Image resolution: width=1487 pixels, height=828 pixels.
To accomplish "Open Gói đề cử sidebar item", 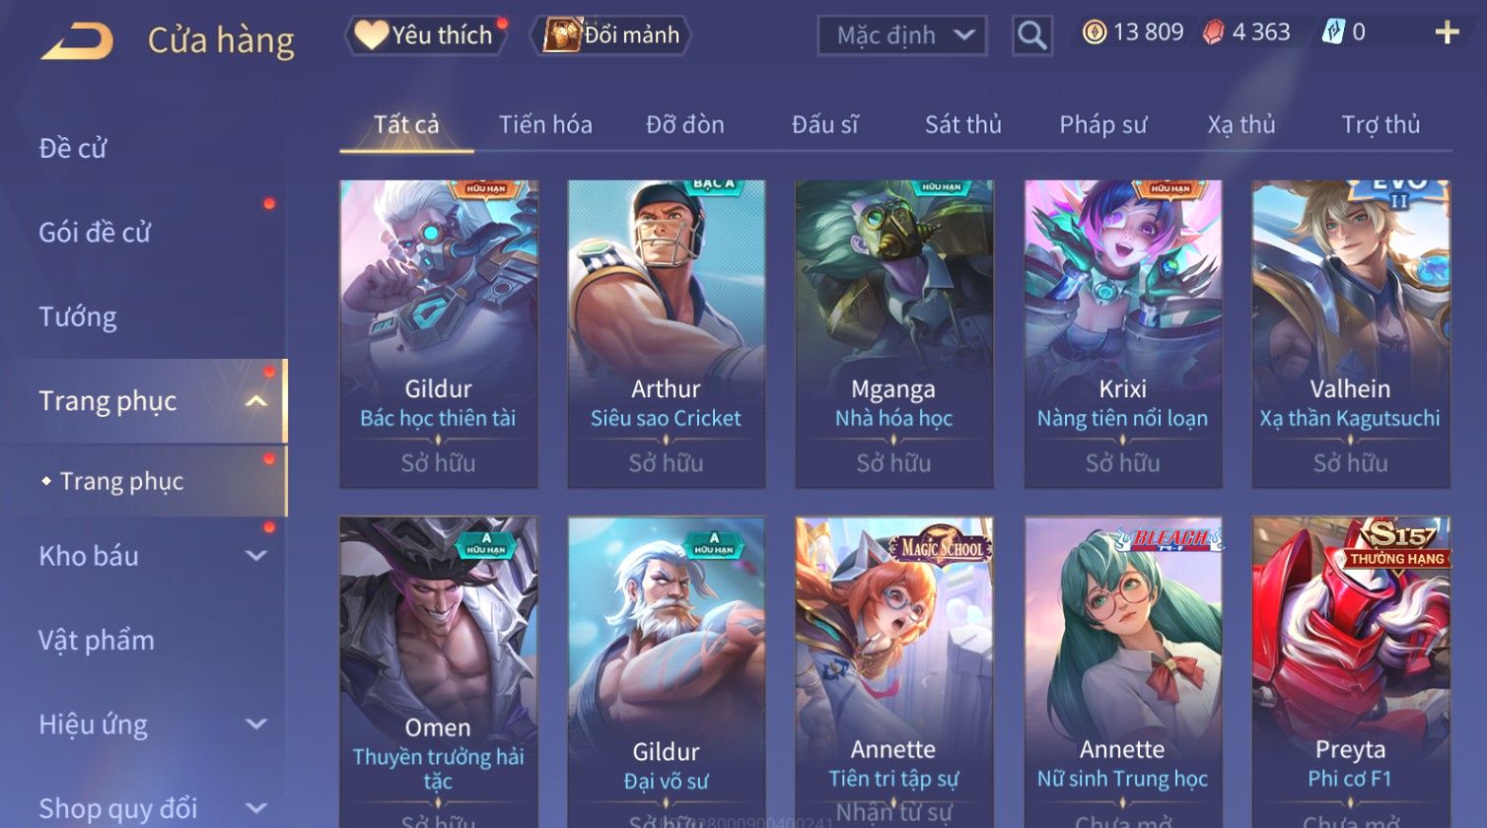I will click(95, 233).
